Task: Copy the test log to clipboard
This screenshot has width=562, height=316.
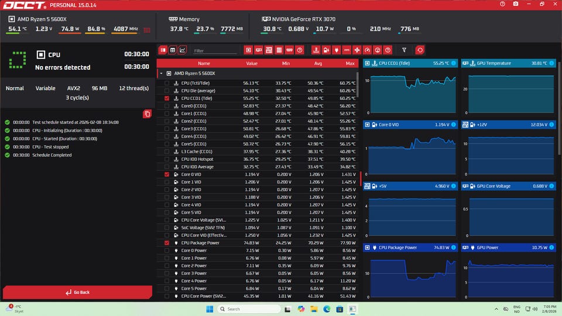Action: click(x=147, y=114)
